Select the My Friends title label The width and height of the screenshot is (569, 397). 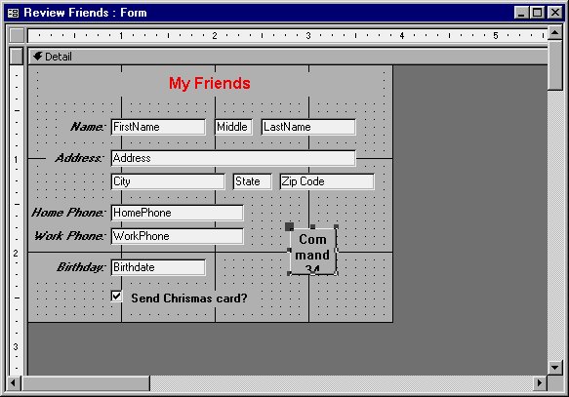(210, 83)
